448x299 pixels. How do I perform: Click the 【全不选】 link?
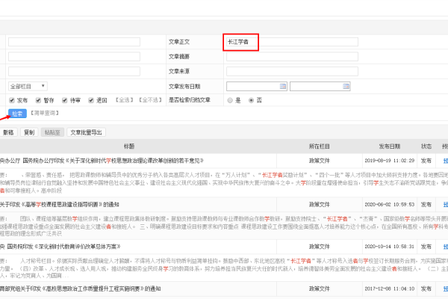(x=150, y=100)
